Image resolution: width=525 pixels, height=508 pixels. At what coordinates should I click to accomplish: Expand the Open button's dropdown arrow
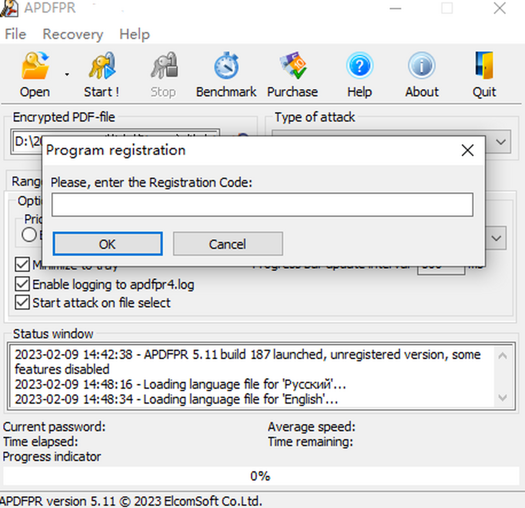tap(67, 75)
